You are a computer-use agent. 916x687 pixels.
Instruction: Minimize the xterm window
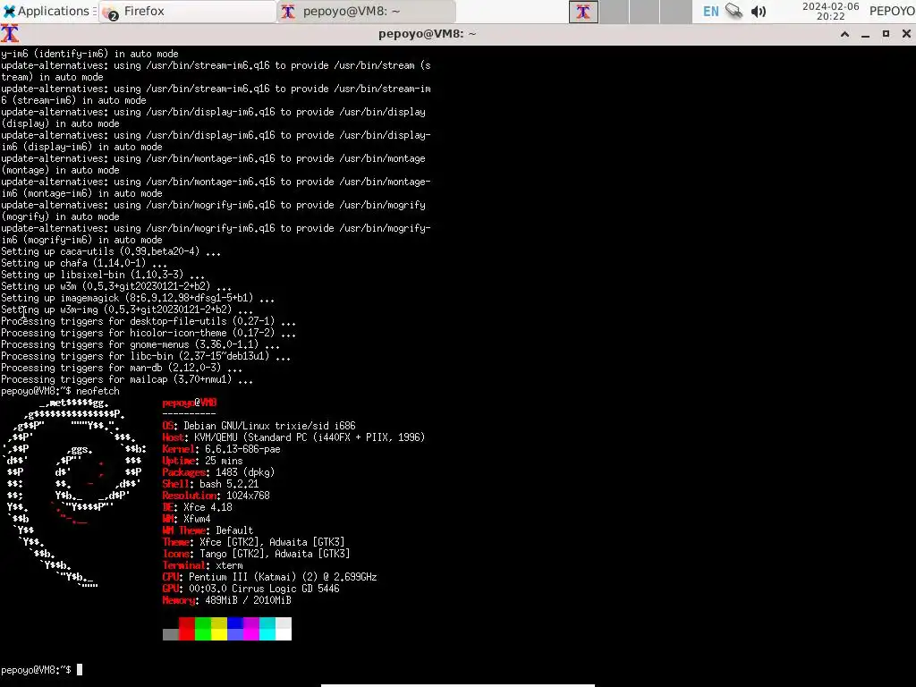click(865, 34)
